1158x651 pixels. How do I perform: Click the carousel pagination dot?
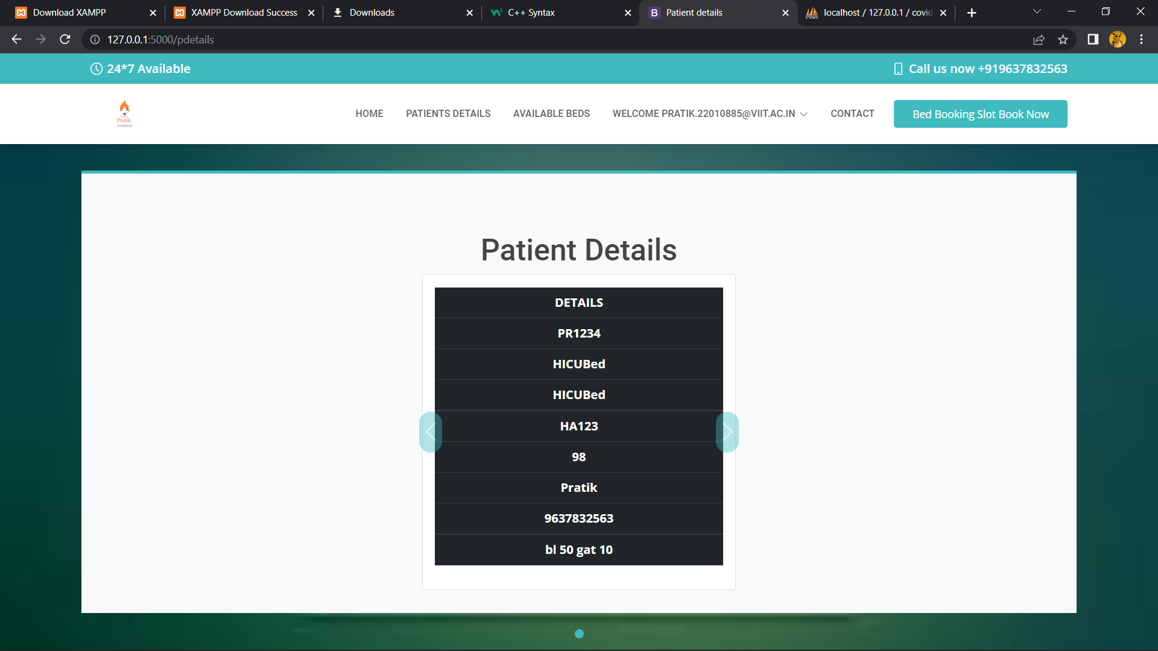pyautogui.click(x=579, y=634)
